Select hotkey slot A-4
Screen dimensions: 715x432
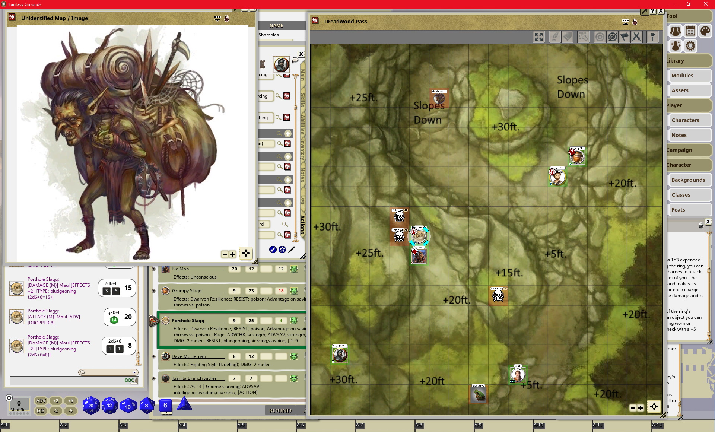[207, 426]
